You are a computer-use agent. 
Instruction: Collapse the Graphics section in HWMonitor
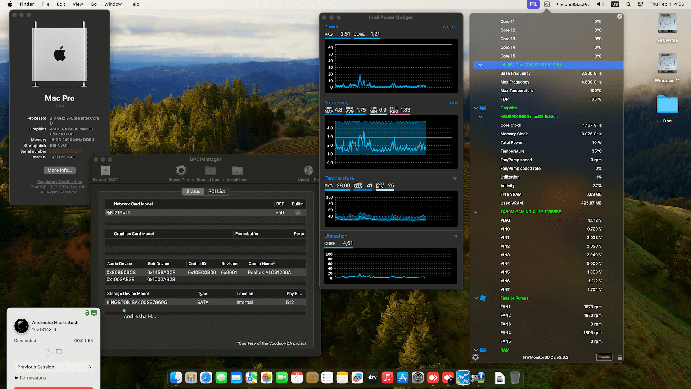[x=476, y=108]
